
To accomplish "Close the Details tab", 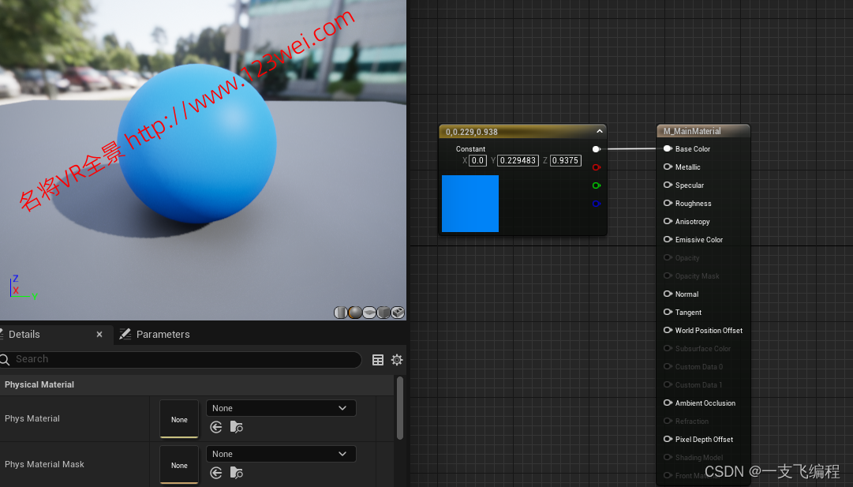I will (x=99, y=335).
